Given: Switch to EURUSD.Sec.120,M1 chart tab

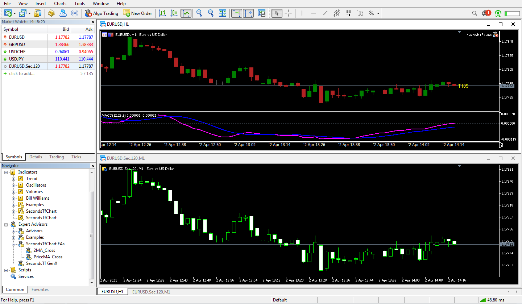Looking at the screenshot, I should (151, 292).
